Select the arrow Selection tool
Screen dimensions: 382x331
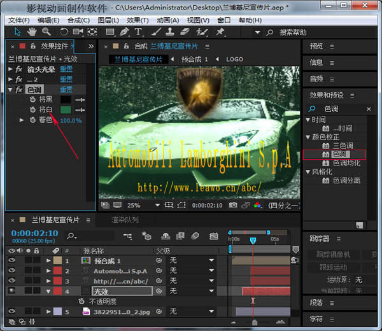coord(18,32)
